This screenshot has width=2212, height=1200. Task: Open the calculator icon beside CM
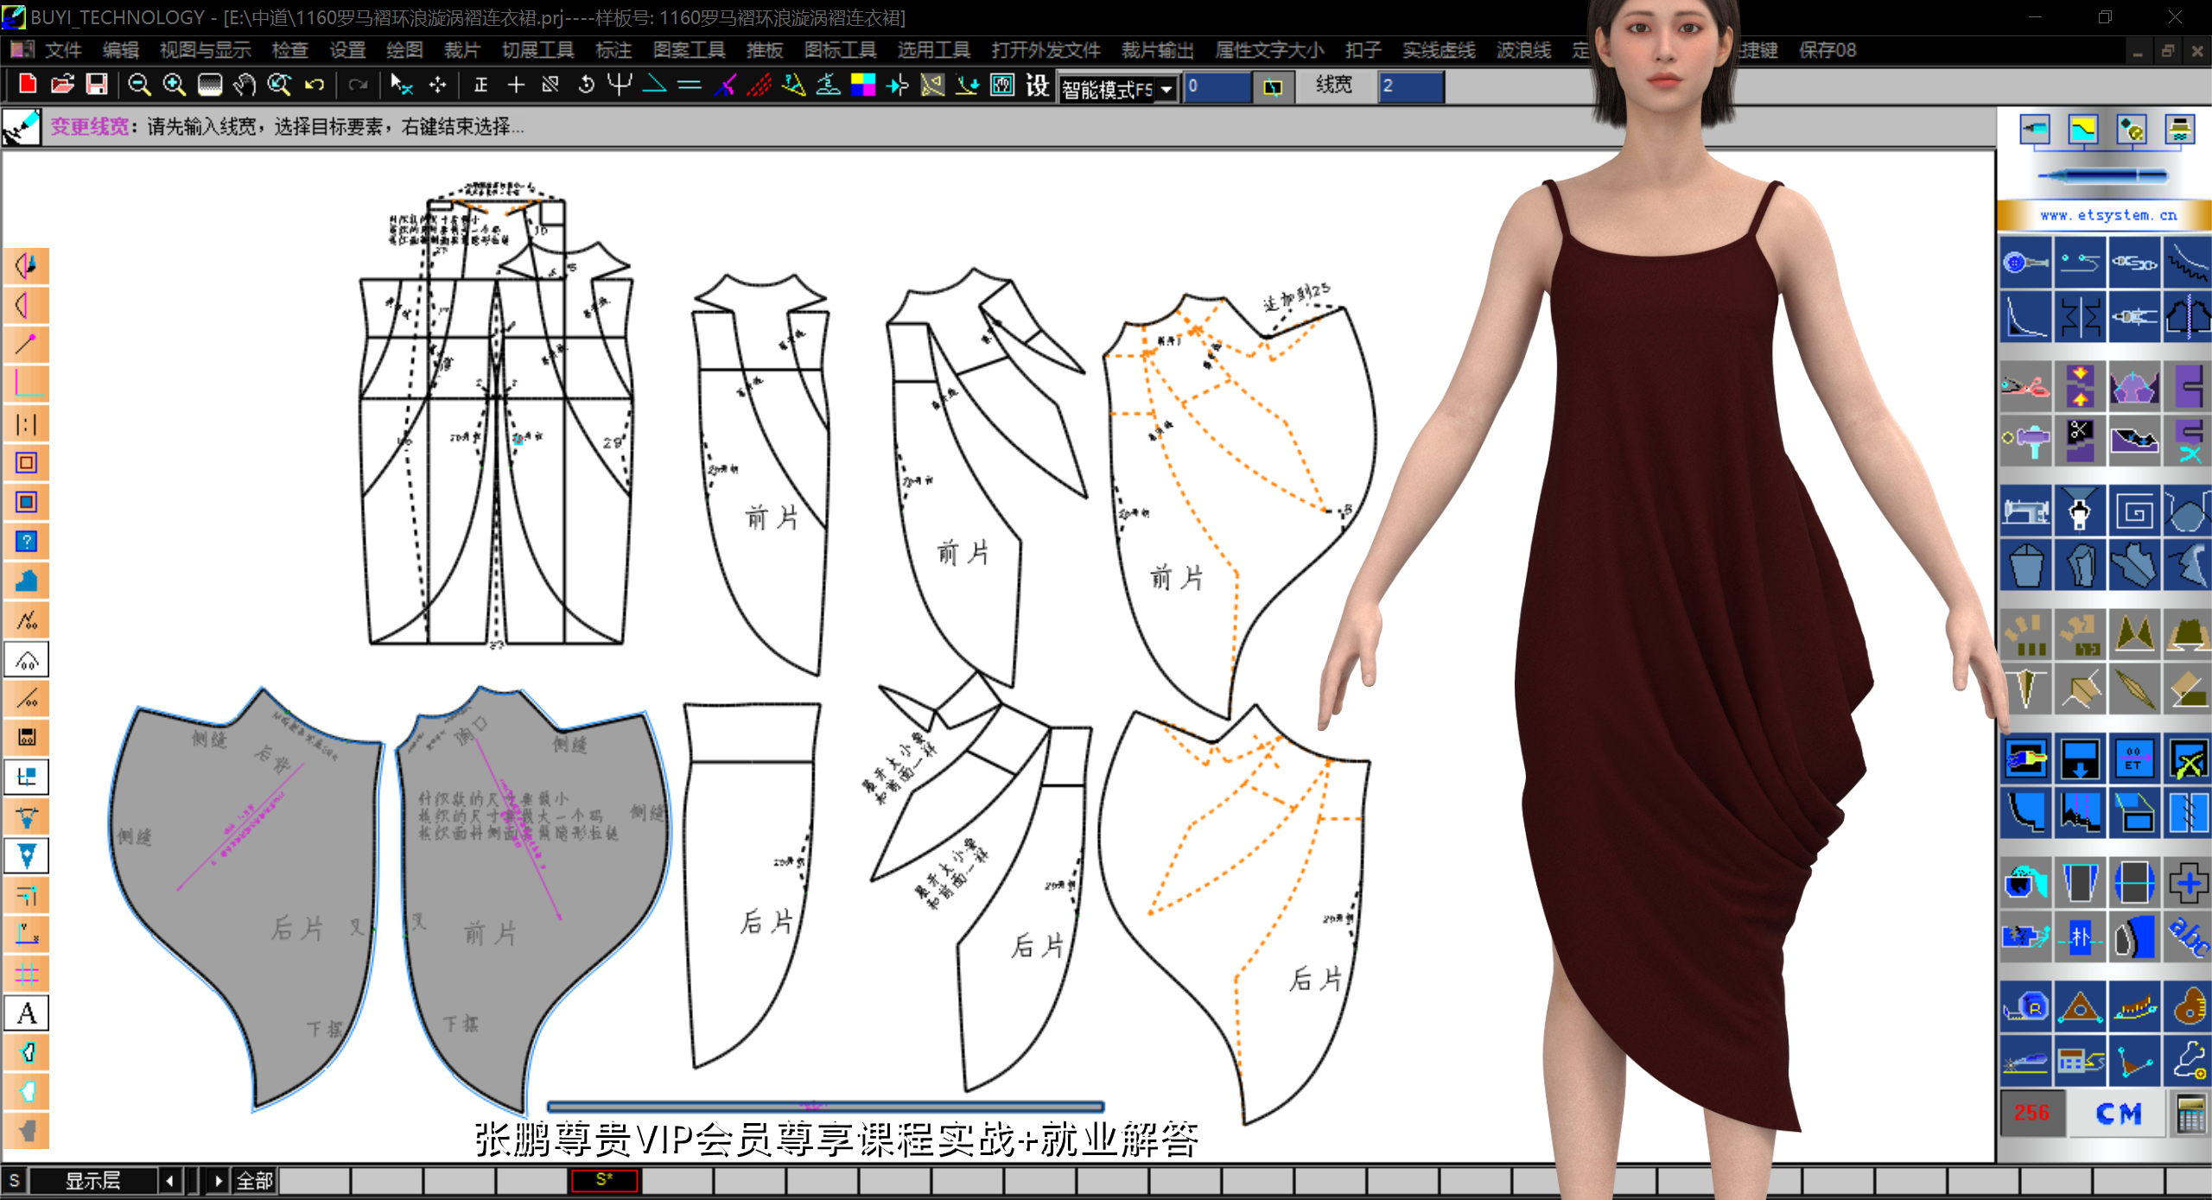2190,1113
